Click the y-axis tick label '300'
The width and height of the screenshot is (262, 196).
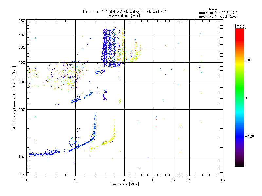pos(22,82)
